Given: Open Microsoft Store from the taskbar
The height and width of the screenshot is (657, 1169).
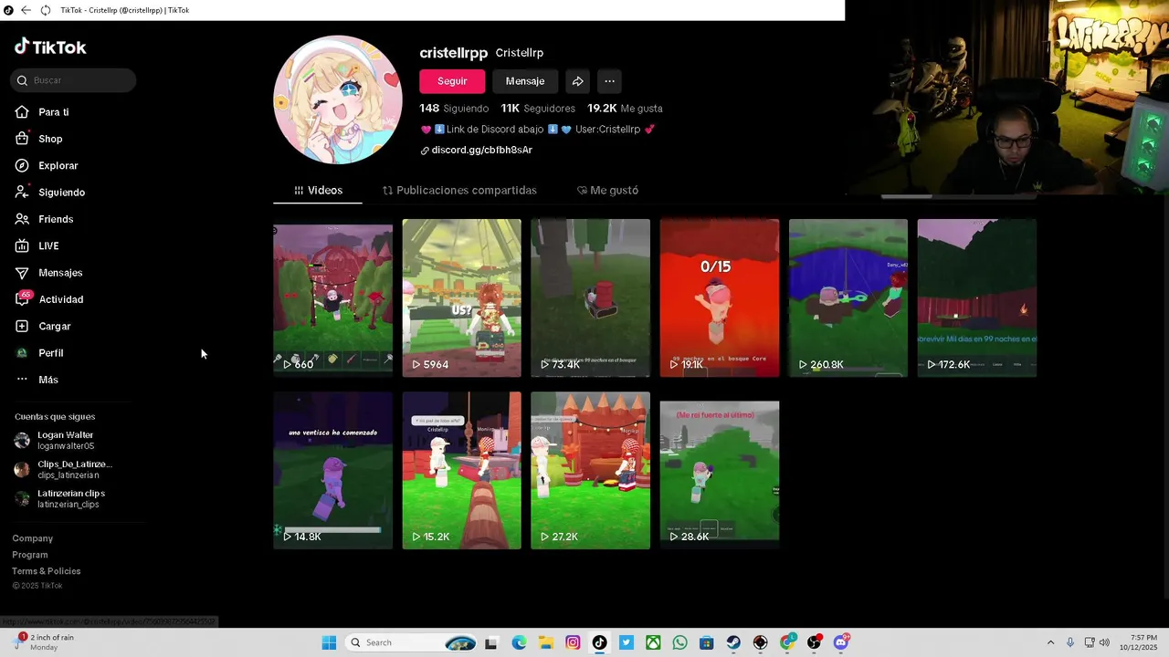Looking at the screenshot, I should pos(706,642).
